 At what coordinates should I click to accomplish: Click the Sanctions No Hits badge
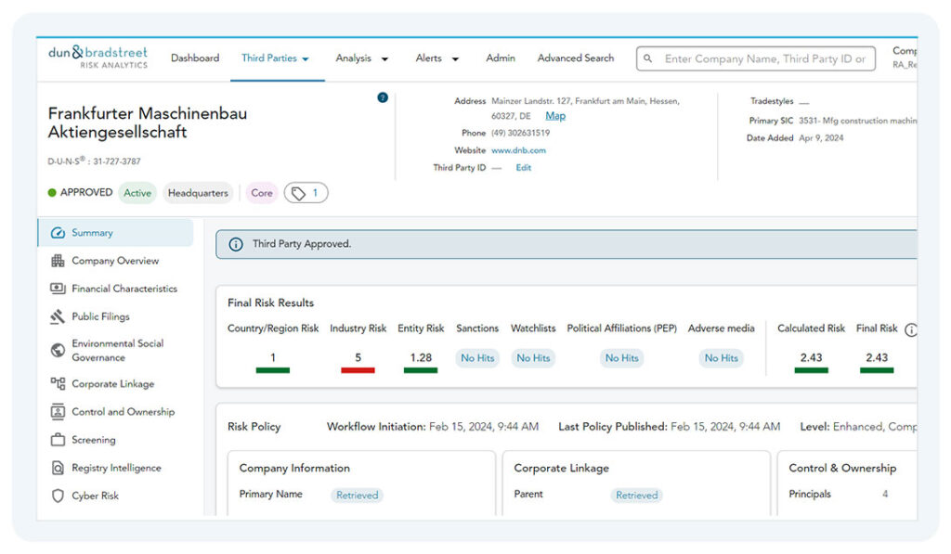[477, 358]
